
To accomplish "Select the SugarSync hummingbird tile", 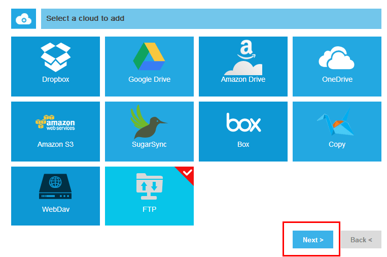I will [149, 132].
